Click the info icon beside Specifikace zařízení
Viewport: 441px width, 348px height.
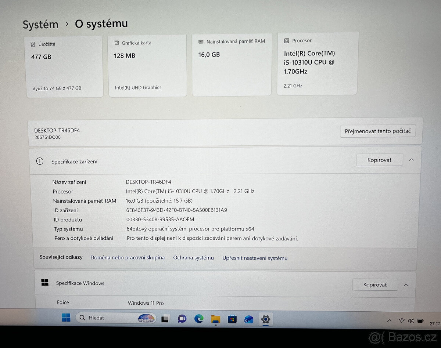[x=40, y=161]
